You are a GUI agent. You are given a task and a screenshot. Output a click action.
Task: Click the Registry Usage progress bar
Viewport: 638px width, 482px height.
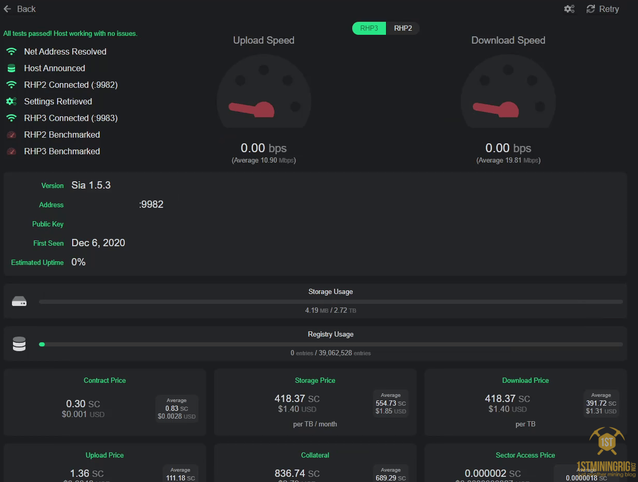331,344
